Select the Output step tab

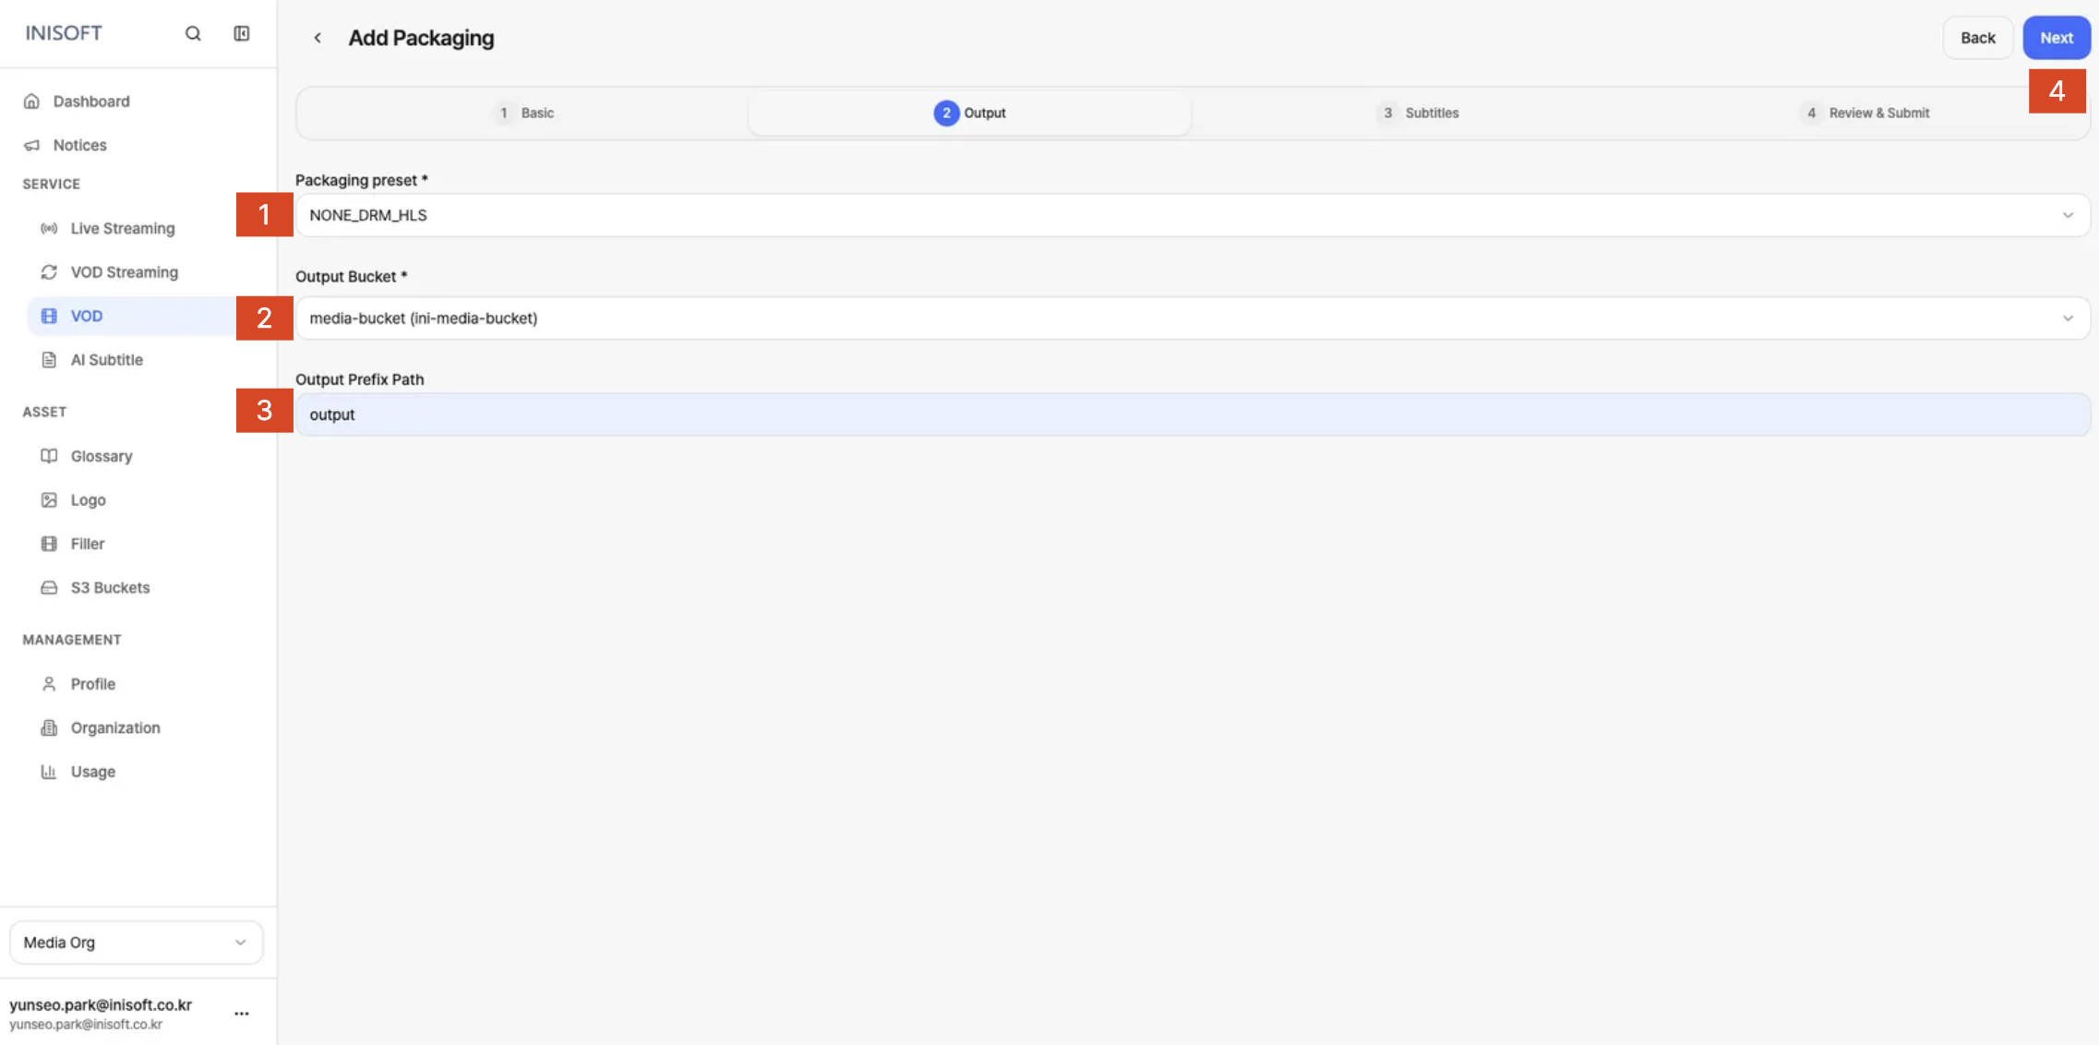coord(969,113)
